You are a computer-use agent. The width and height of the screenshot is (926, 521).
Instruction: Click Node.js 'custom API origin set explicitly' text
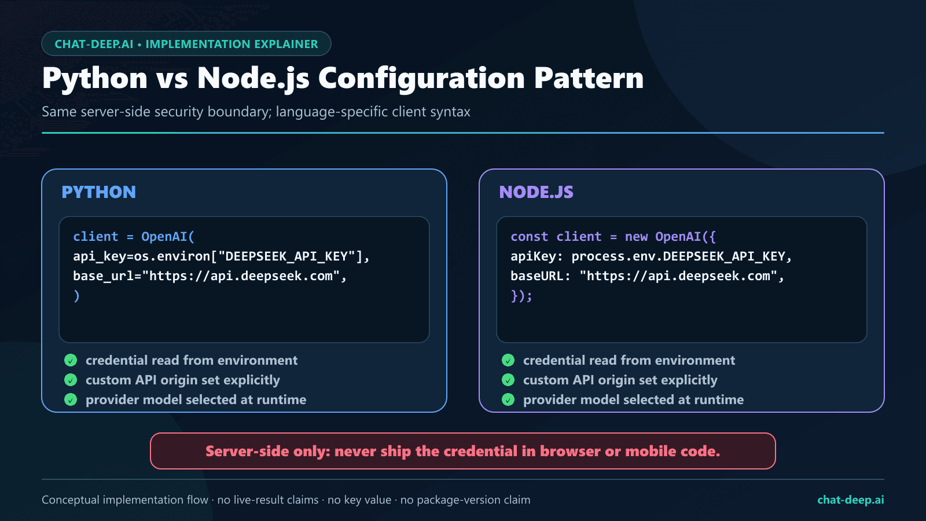(620, 380)
